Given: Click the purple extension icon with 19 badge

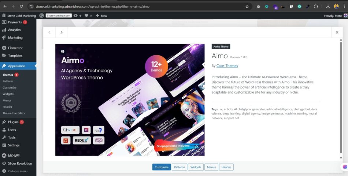Looking at the screenshot, I should pos(275,7).
